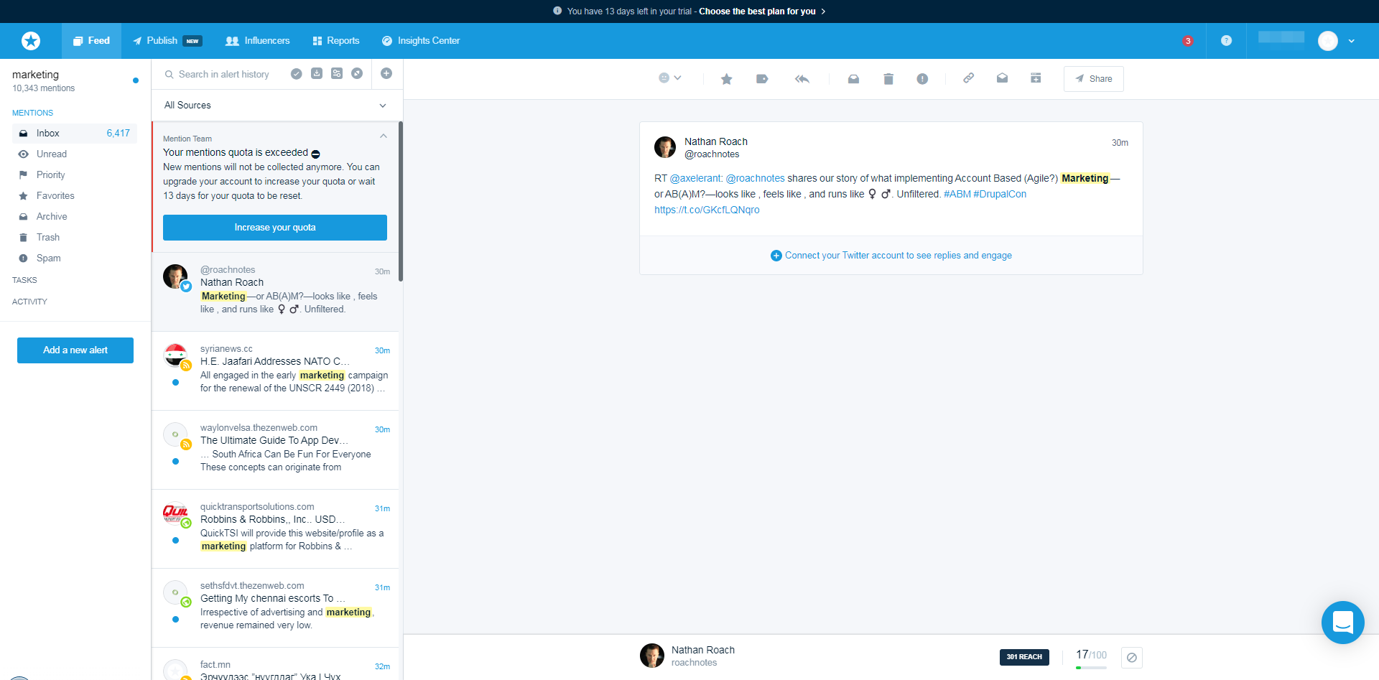Mark the mention as favorite with star icon
1379x680 pixels.
[726, 79]
